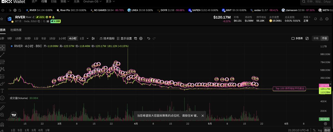Select the 1日 interval
Image resolution: width=333 pixels, height=132 pixels.
click(82, 38)
